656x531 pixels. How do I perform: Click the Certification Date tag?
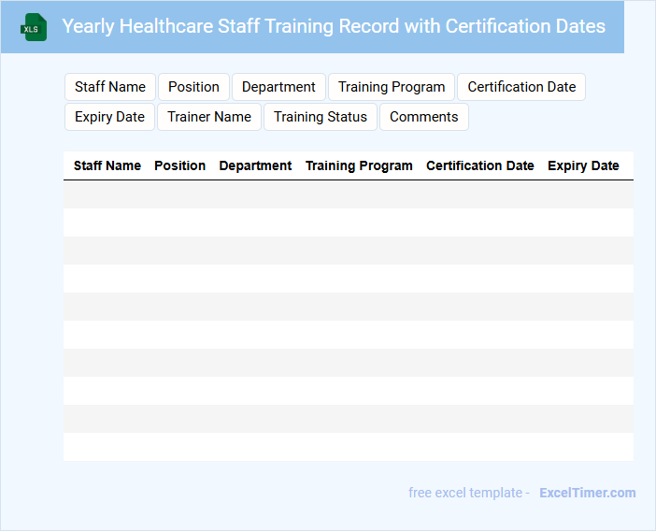[521, 87]
